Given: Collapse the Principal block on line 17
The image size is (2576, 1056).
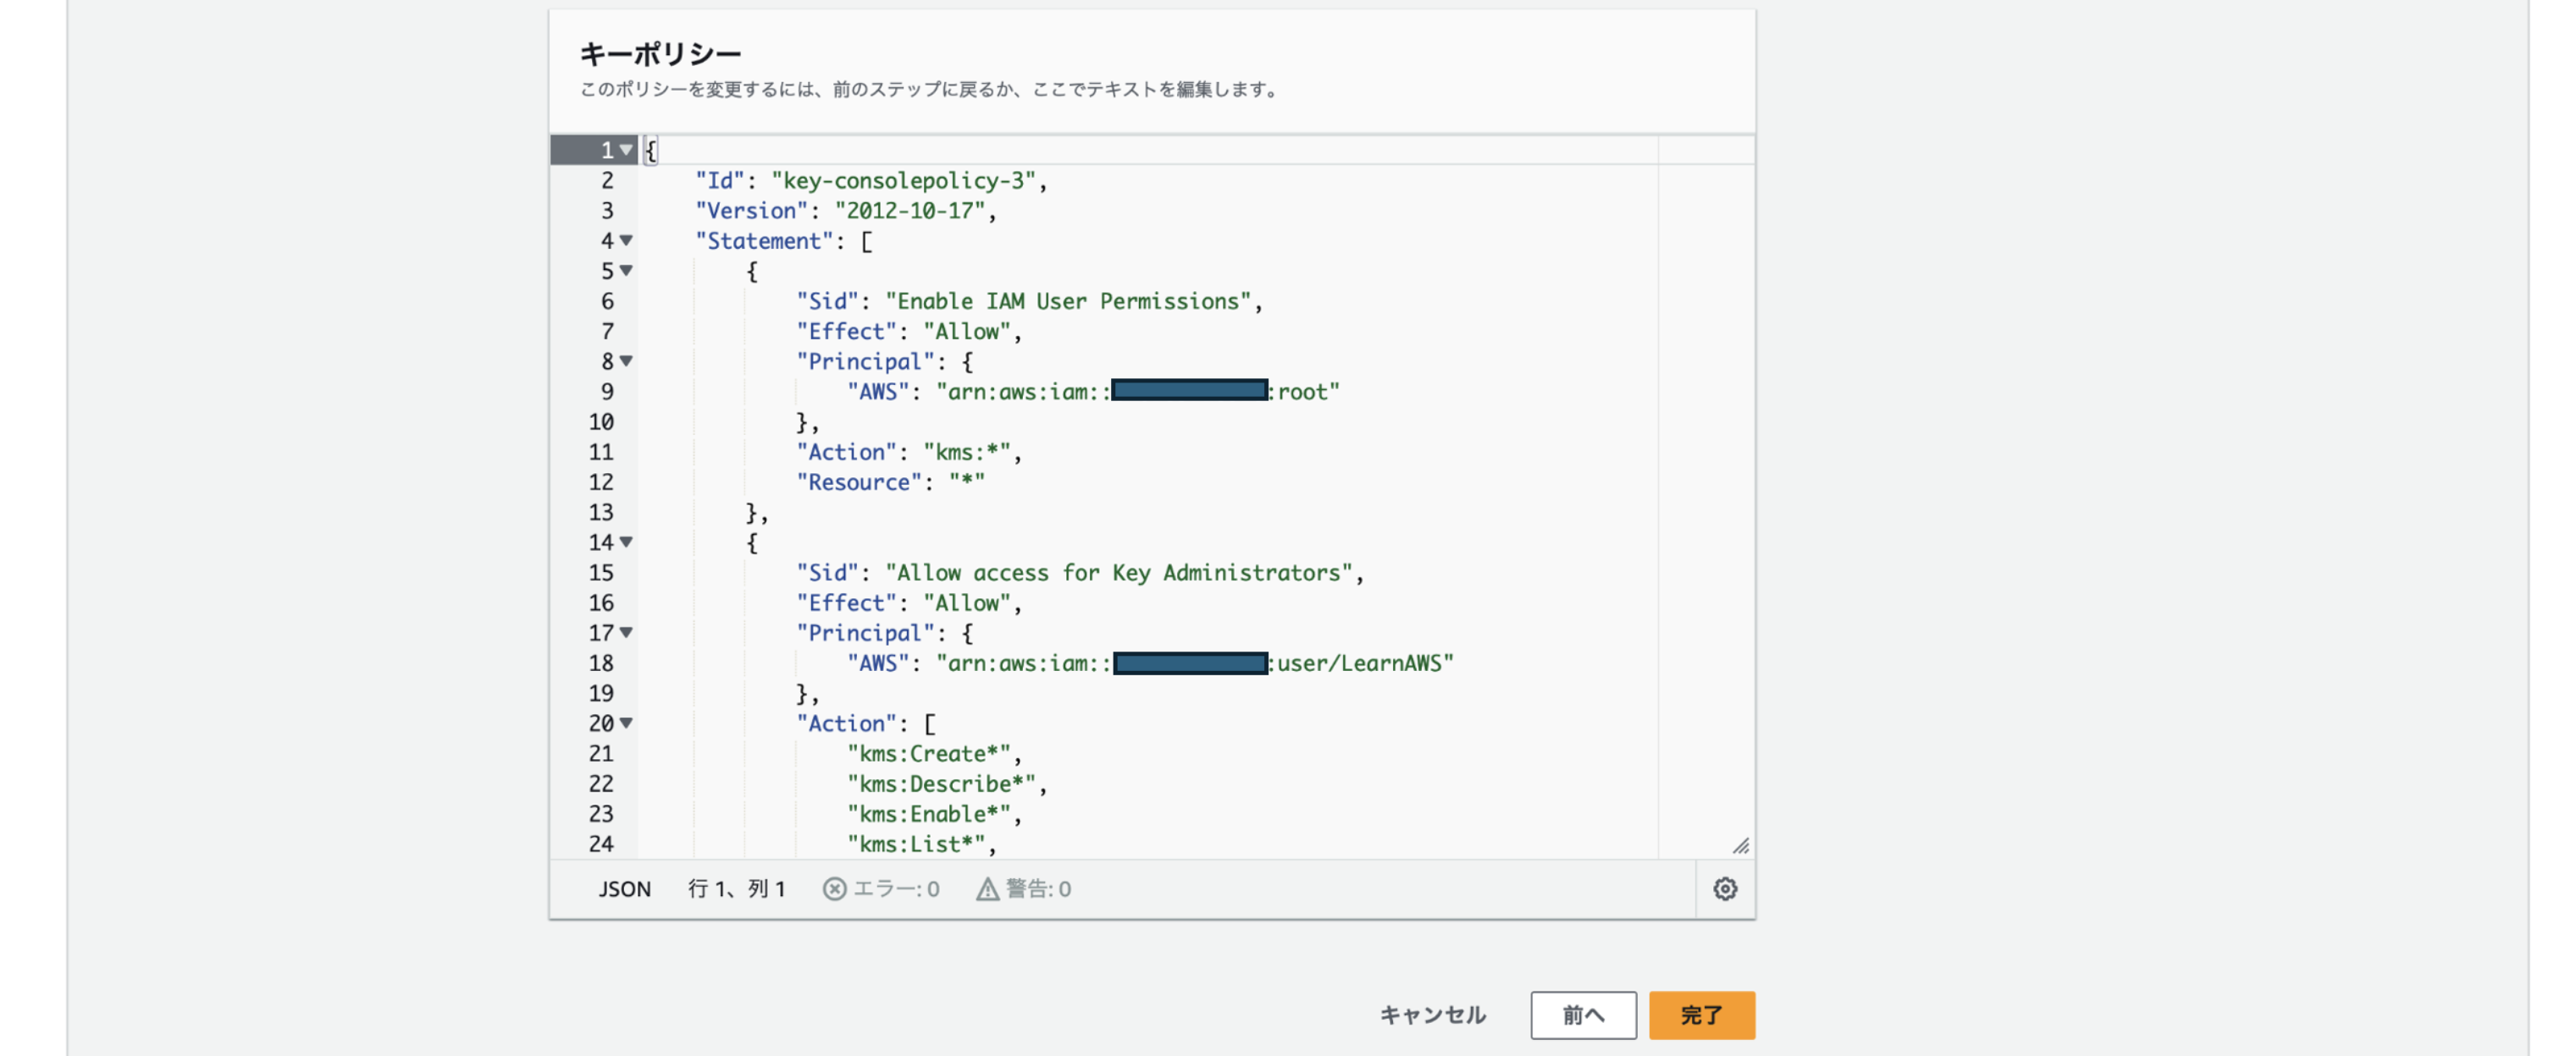Looking at the screenshot, I should coord(626,632).
